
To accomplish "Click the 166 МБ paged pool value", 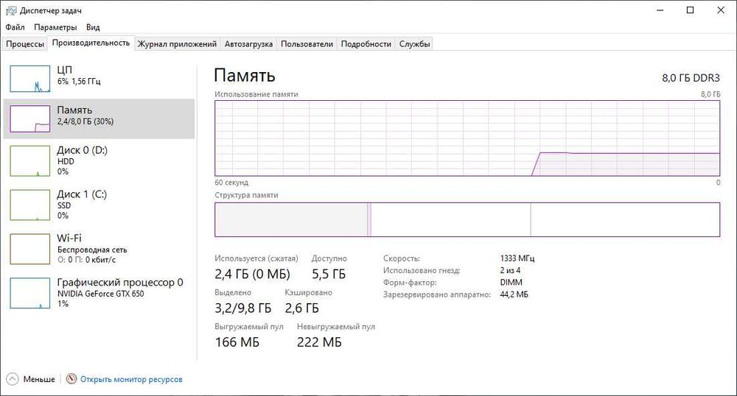I will [x=237, y=342].
